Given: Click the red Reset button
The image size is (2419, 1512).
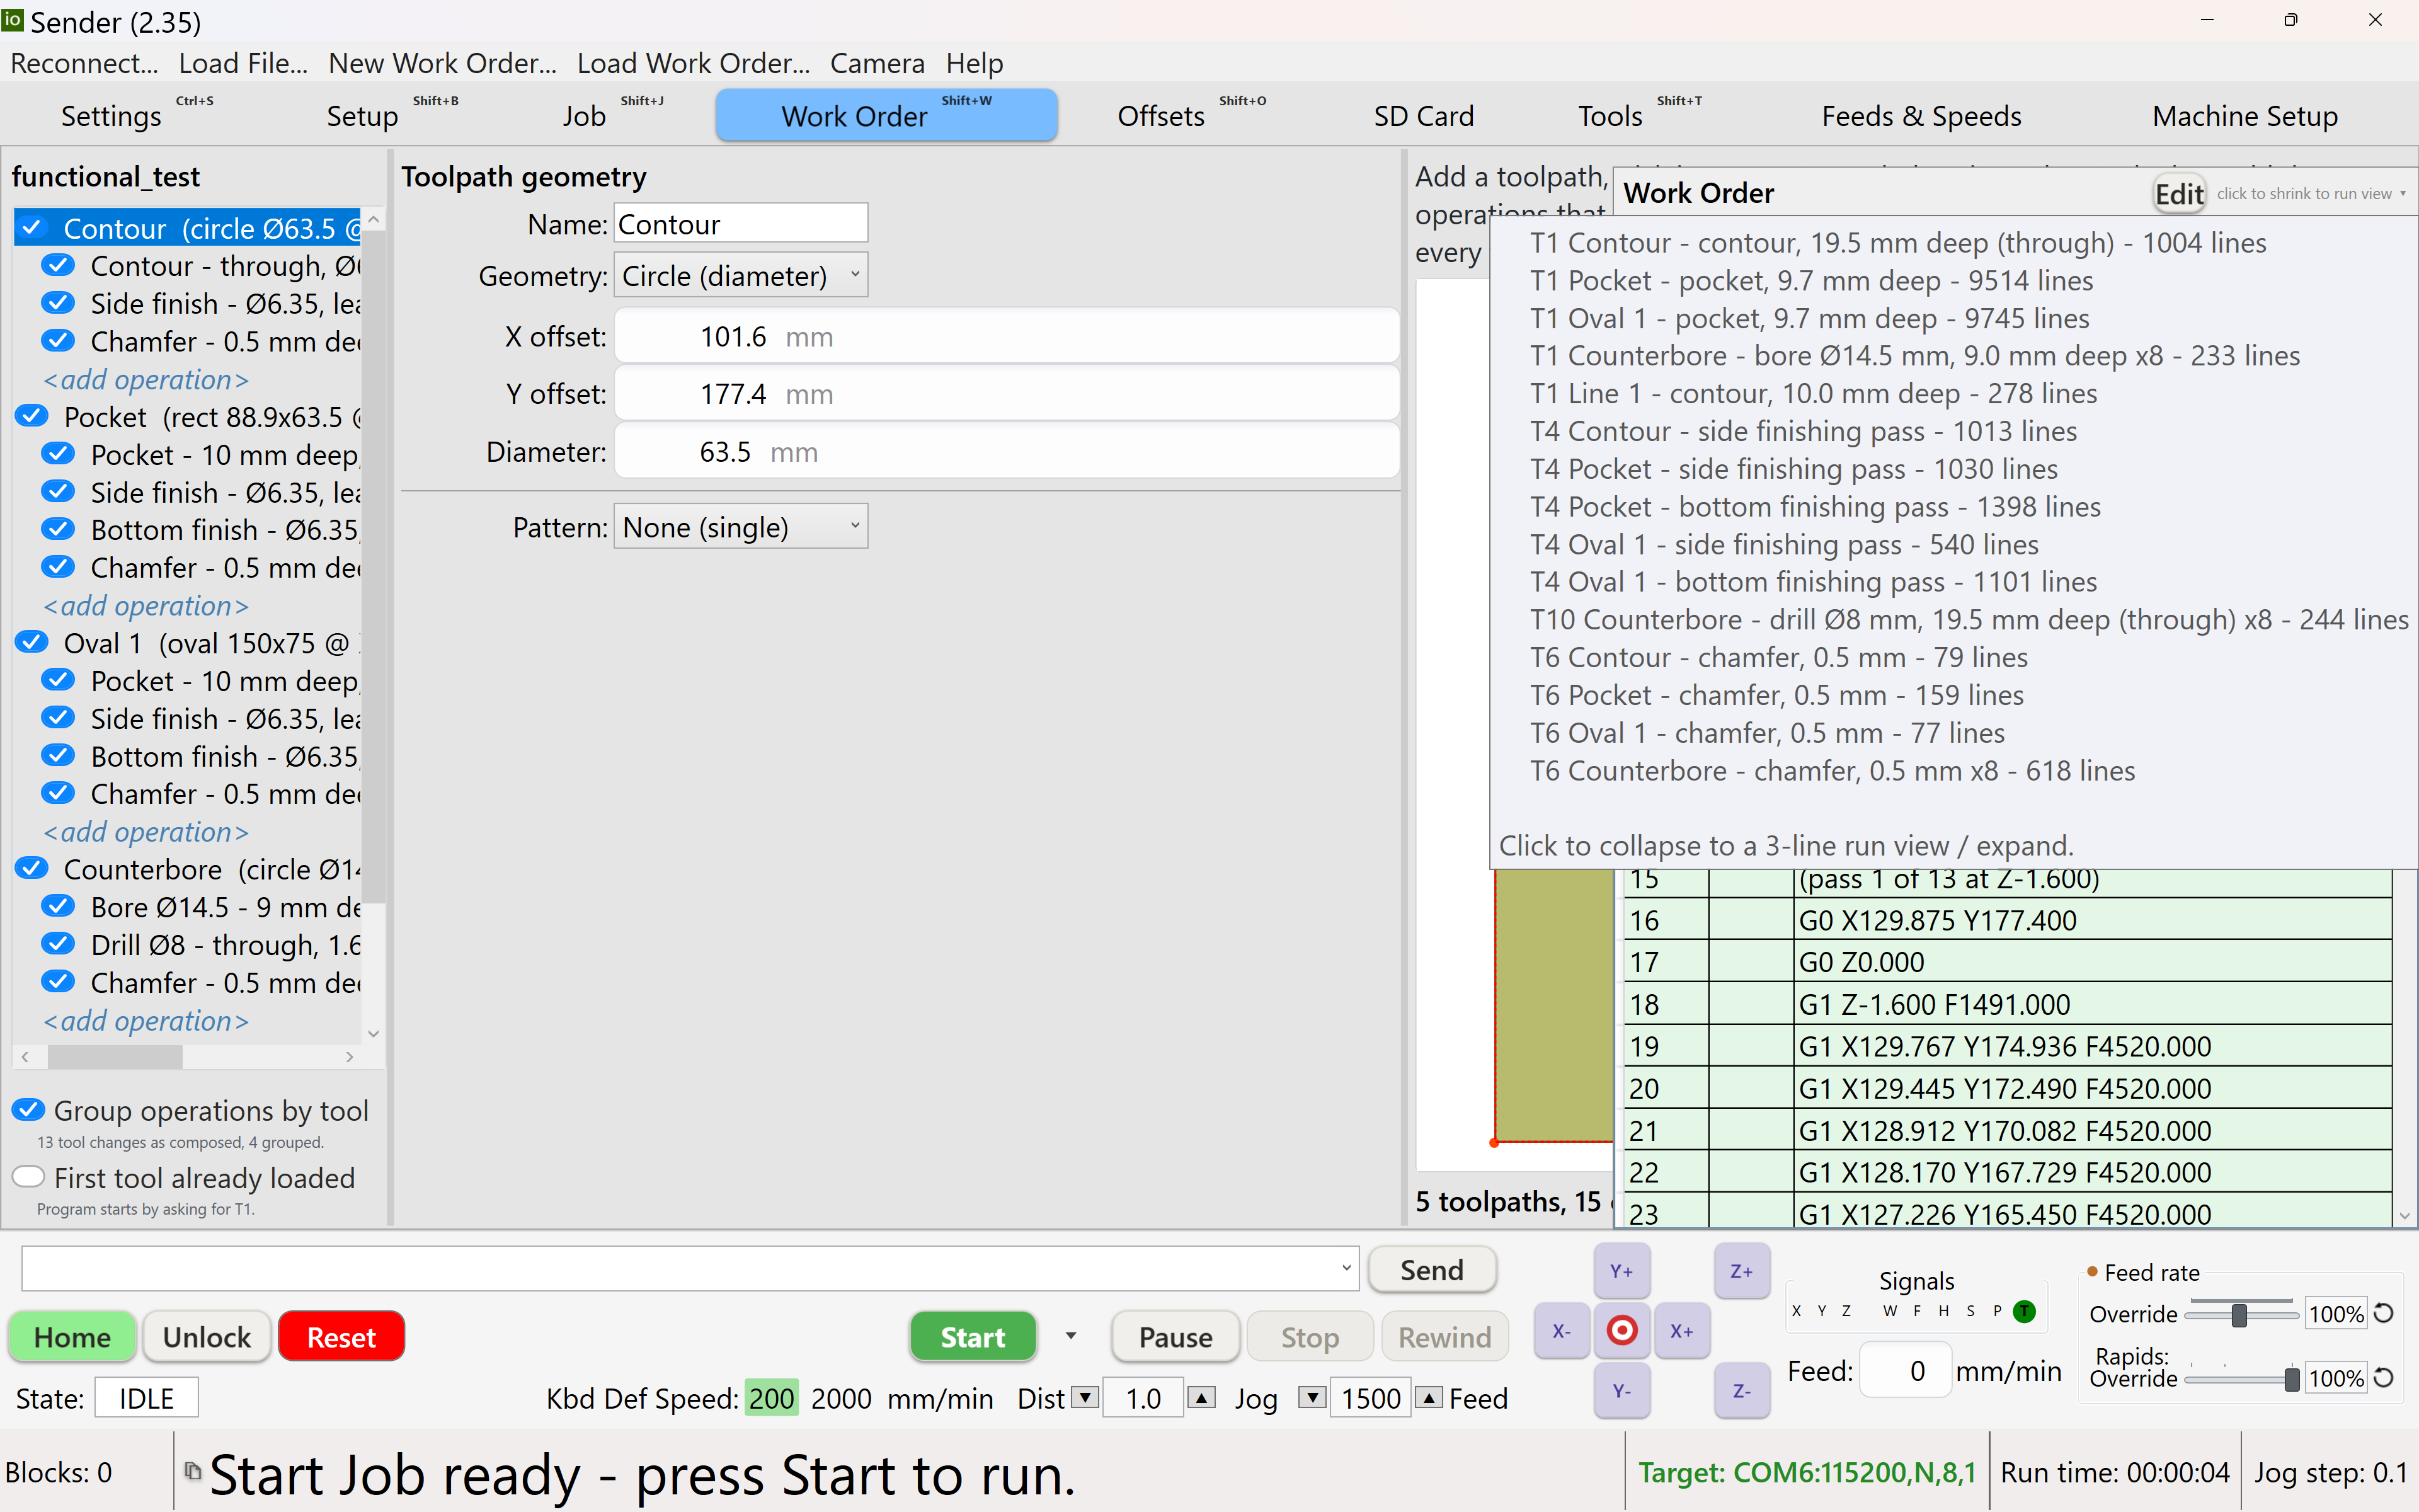Looking at the screenshot, I should click(341, 1337).
